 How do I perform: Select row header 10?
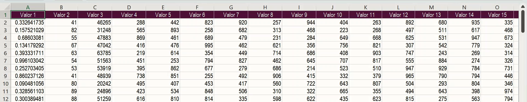[5, 83]
